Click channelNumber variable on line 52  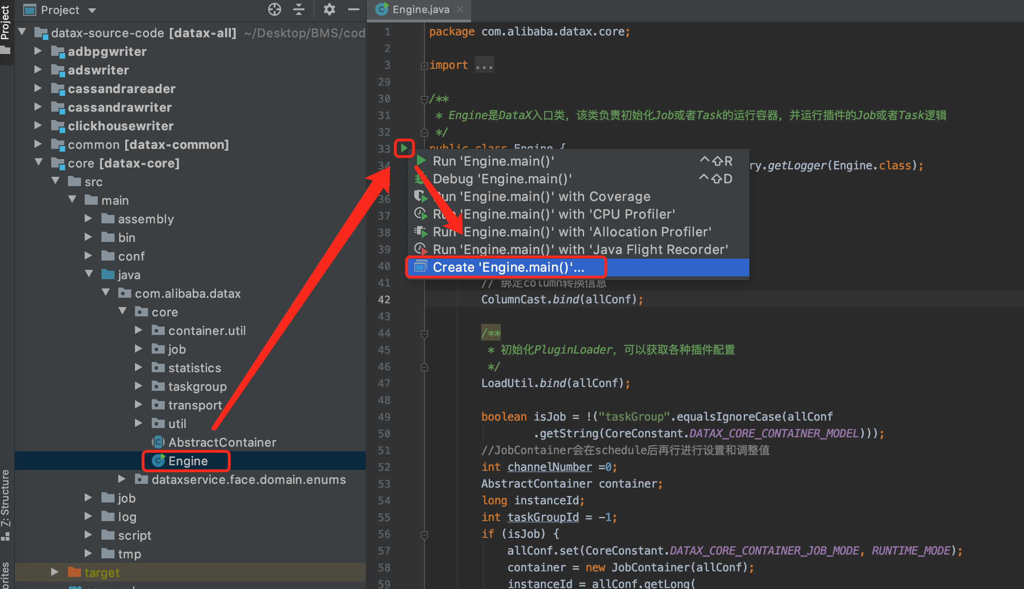[550, 467]
